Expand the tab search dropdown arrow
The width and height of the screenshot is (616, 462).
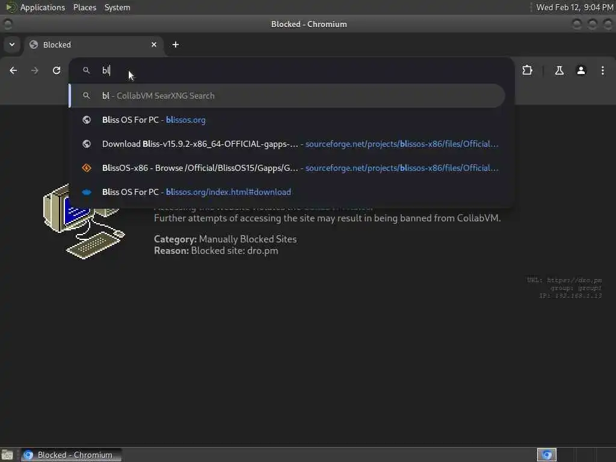click(12, 45)
